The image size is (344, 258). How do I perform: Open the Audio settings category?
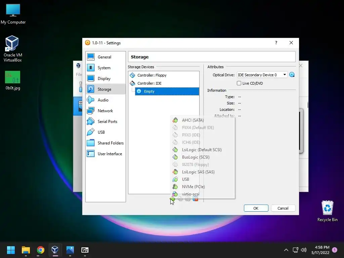click(x=105, y=100)
